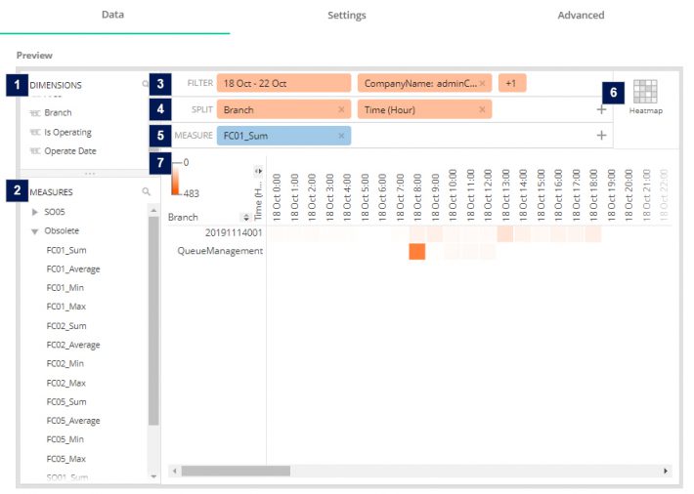This screenshot has height=494, width=694.
Task: Select the FC05_Sum measure
Action: click(x=66, y=402)
